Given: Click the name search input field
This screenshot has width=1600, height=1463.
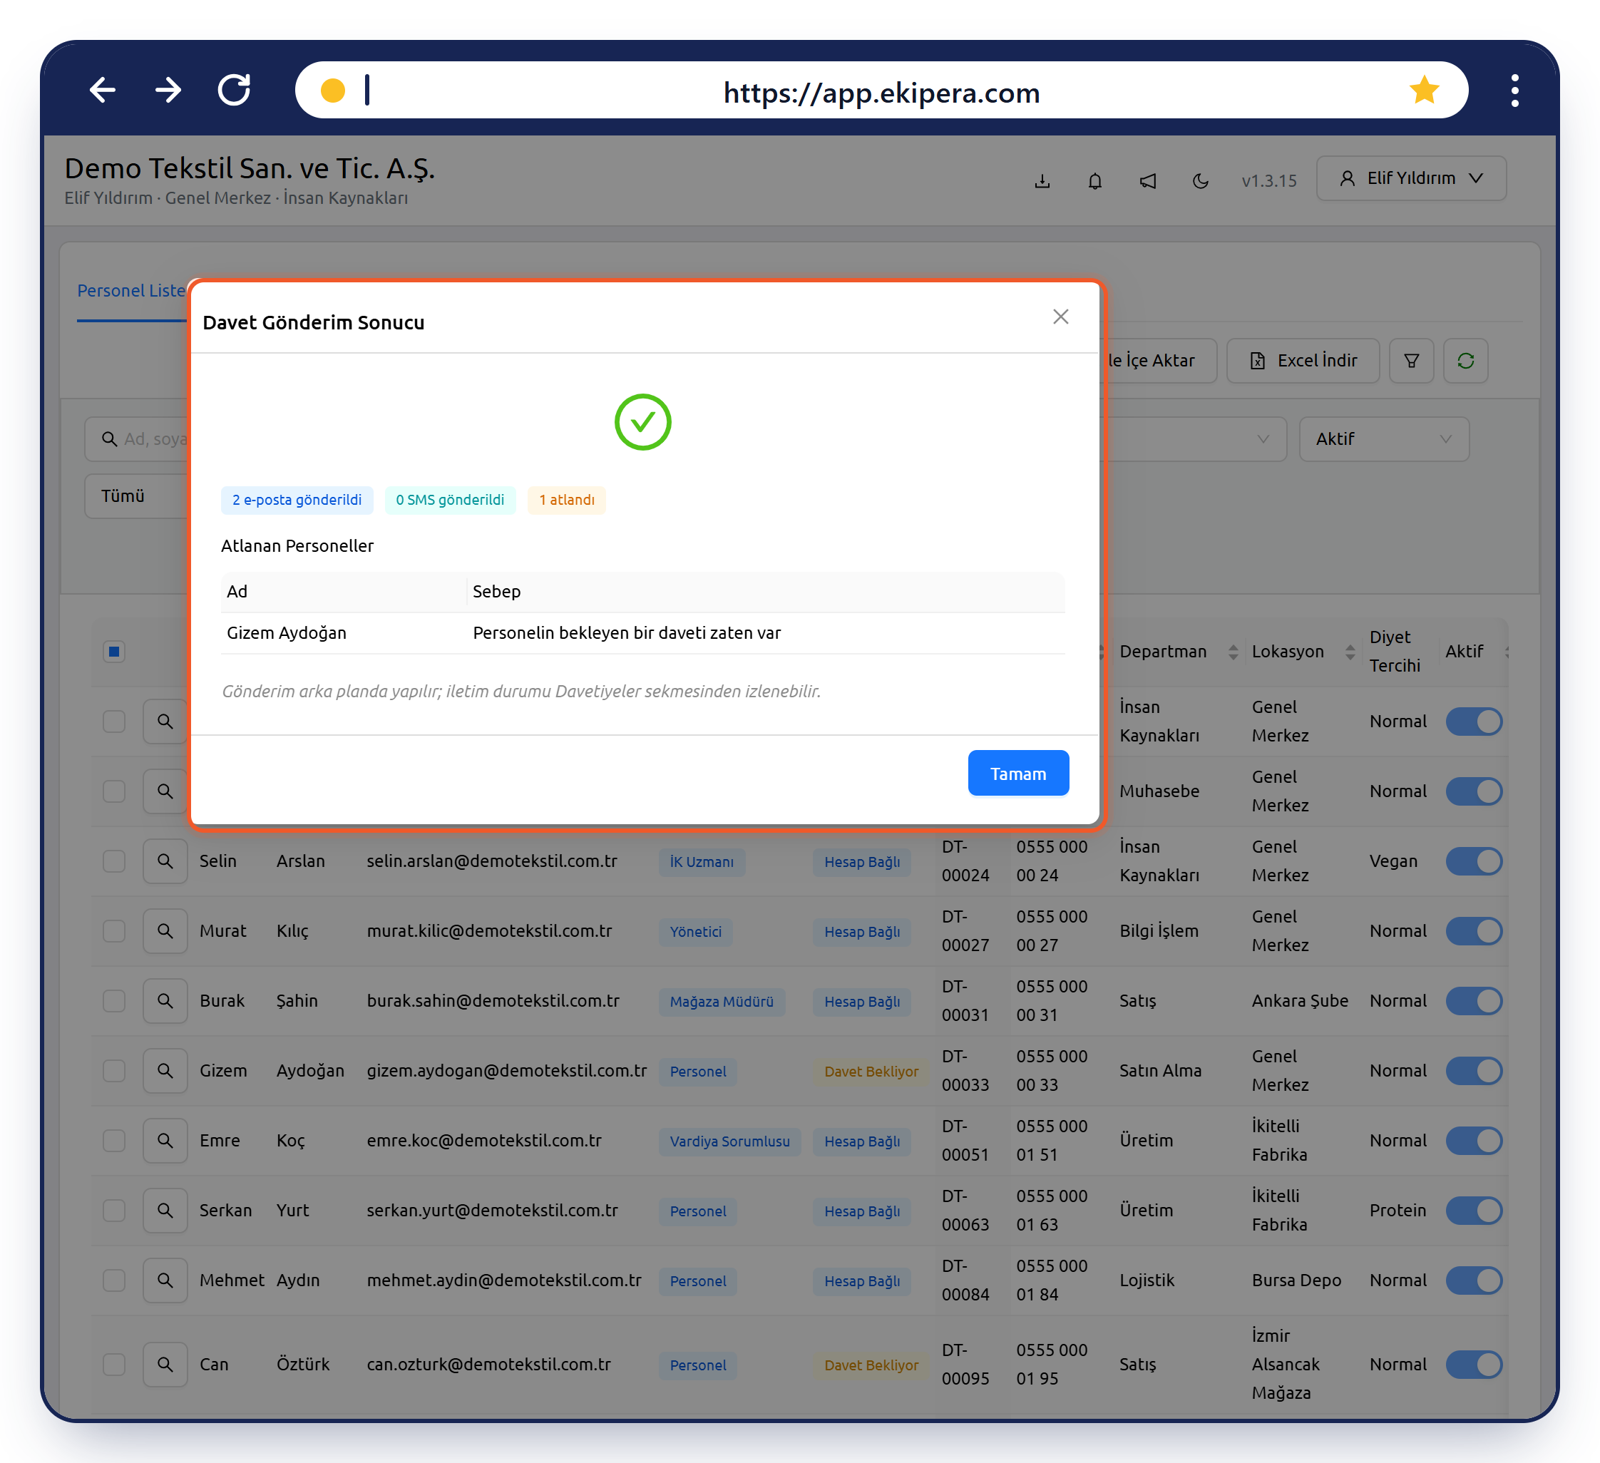Looking at the screenshot, I should pos(136,438).
